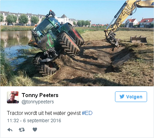Visit the @tonnypeeters handle link
The width and height of the screenshot is (154, 138).
(38, 102)
